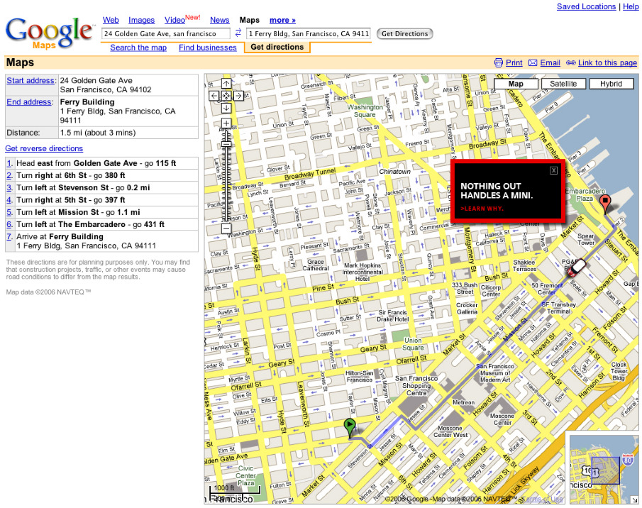The height and width of the screenshot is (508, 642).
Task: Click the Print link
Action: pos(514,62)
